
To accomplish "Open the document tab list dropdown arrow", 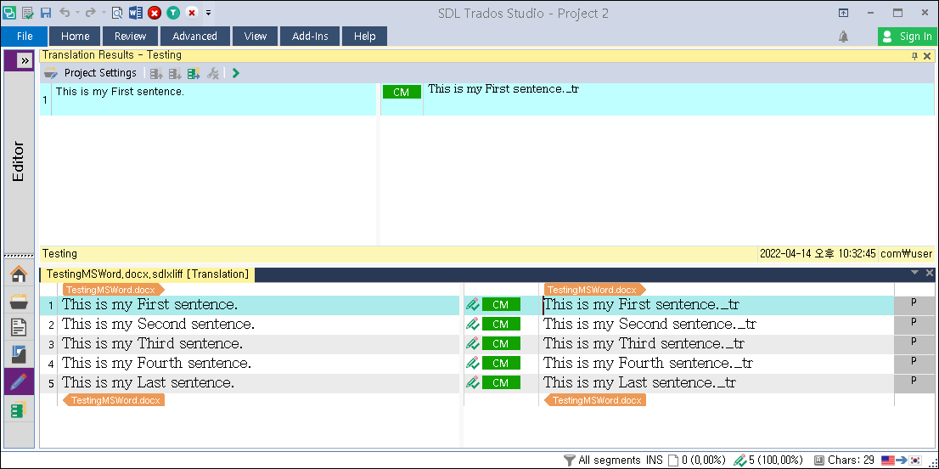I will [914, 273].
